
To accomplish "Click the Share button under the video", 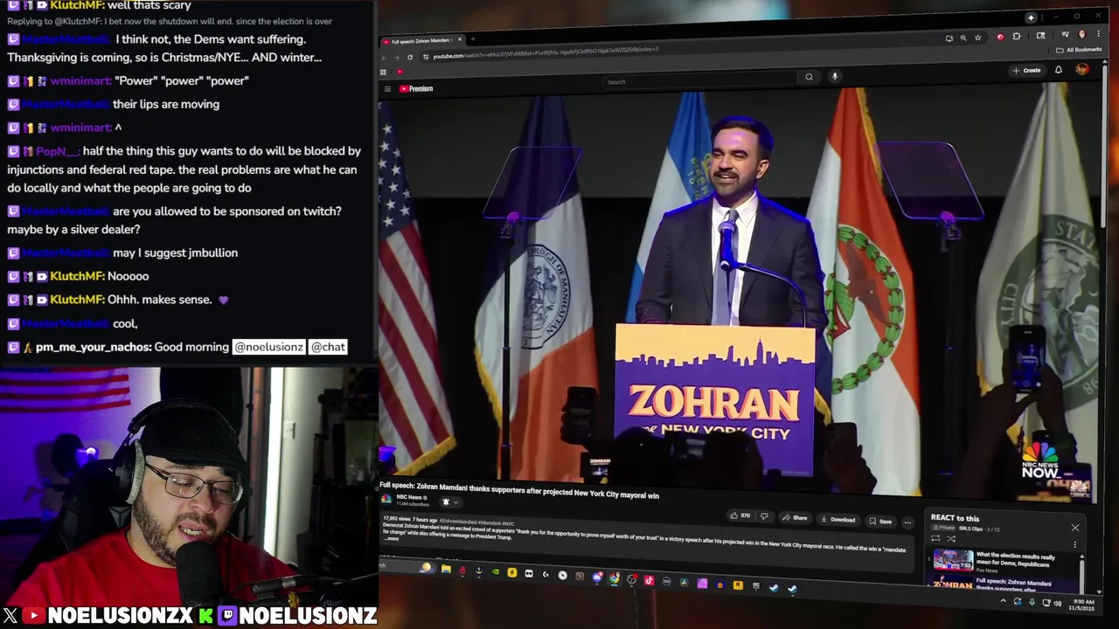I will pyautogui.click(x=795, y=518).
